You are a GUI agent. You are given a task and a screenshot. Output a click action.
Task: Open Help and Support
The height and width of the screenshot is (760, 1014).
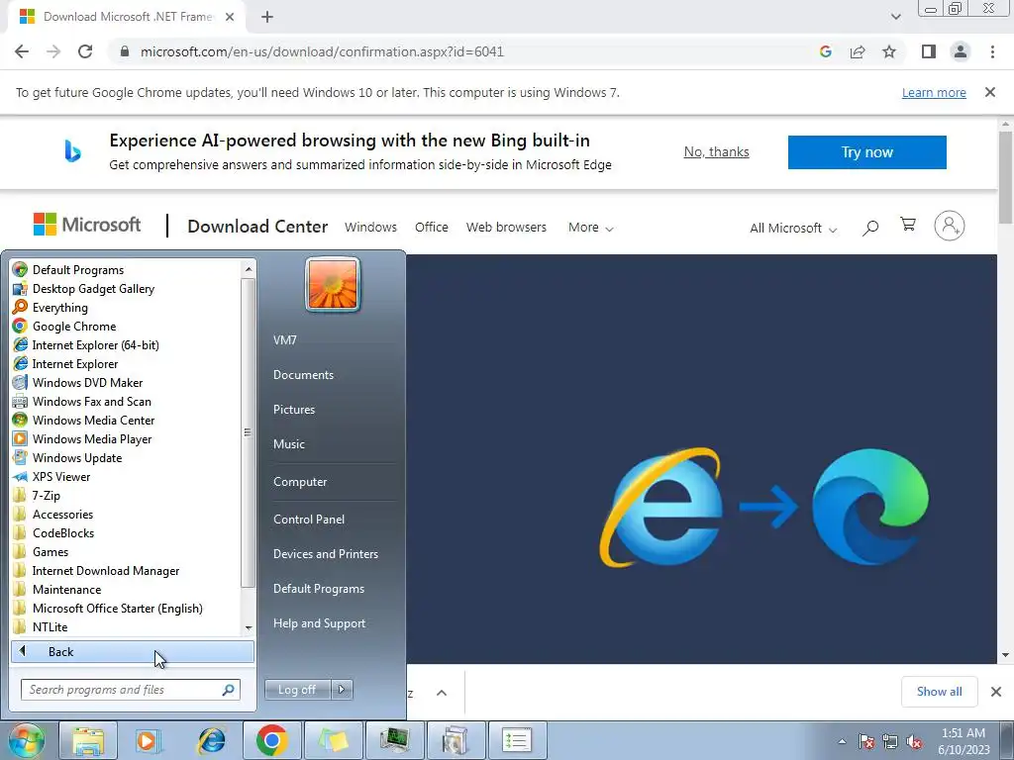(x=319, y=623)
